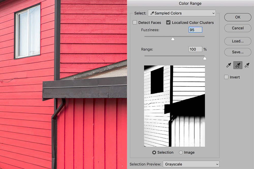Check the Invert option
This screenshot has height=169, width=254.
(226, 77)
